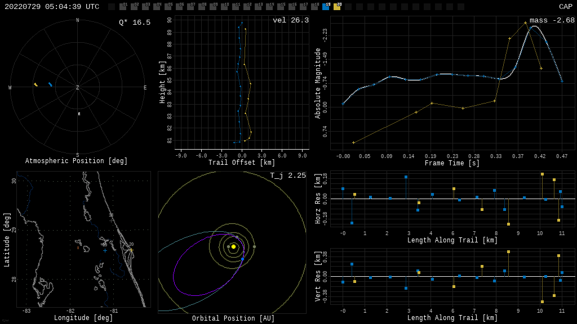Select station 16 indicator square

pyautogui.click(x=292, y=7)
